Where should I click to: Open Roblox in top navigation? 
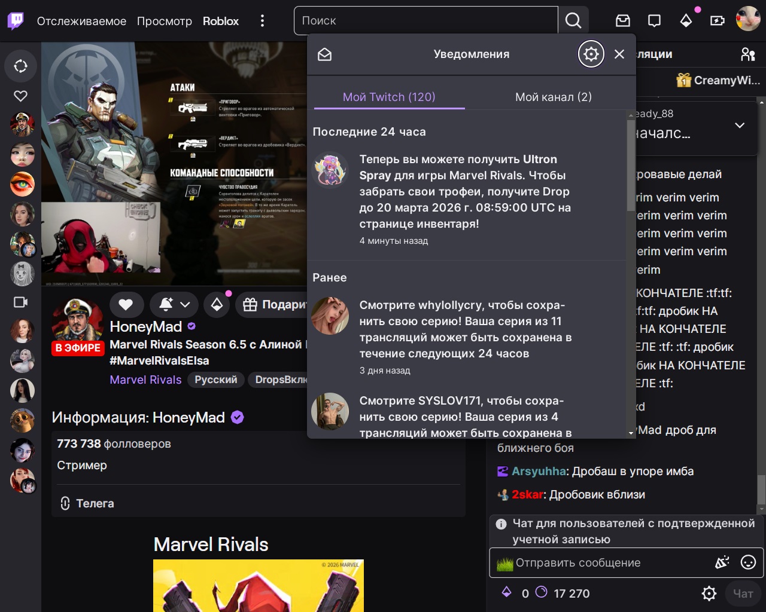point(221,21)
